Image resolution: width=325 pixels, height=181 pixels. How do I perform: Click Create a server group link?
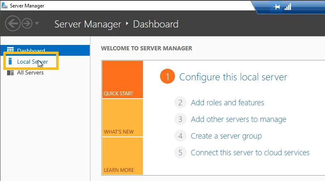(x=226, y=136)
